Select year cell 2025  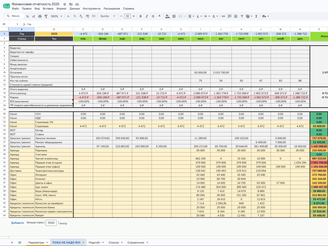pos(54,34)
